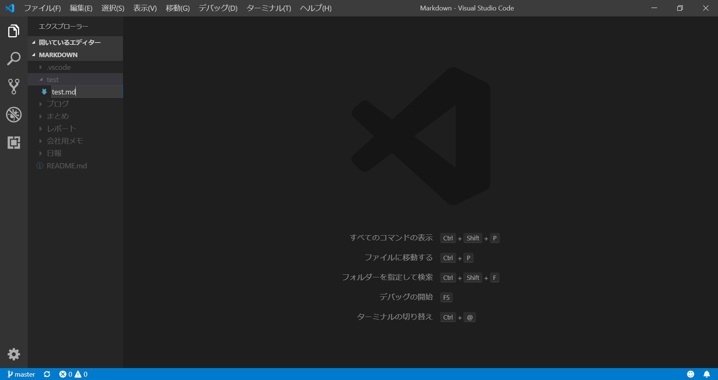Click the test.md filename input field
Viewport: 718px width, 380px height.
(x=87, y=91)
